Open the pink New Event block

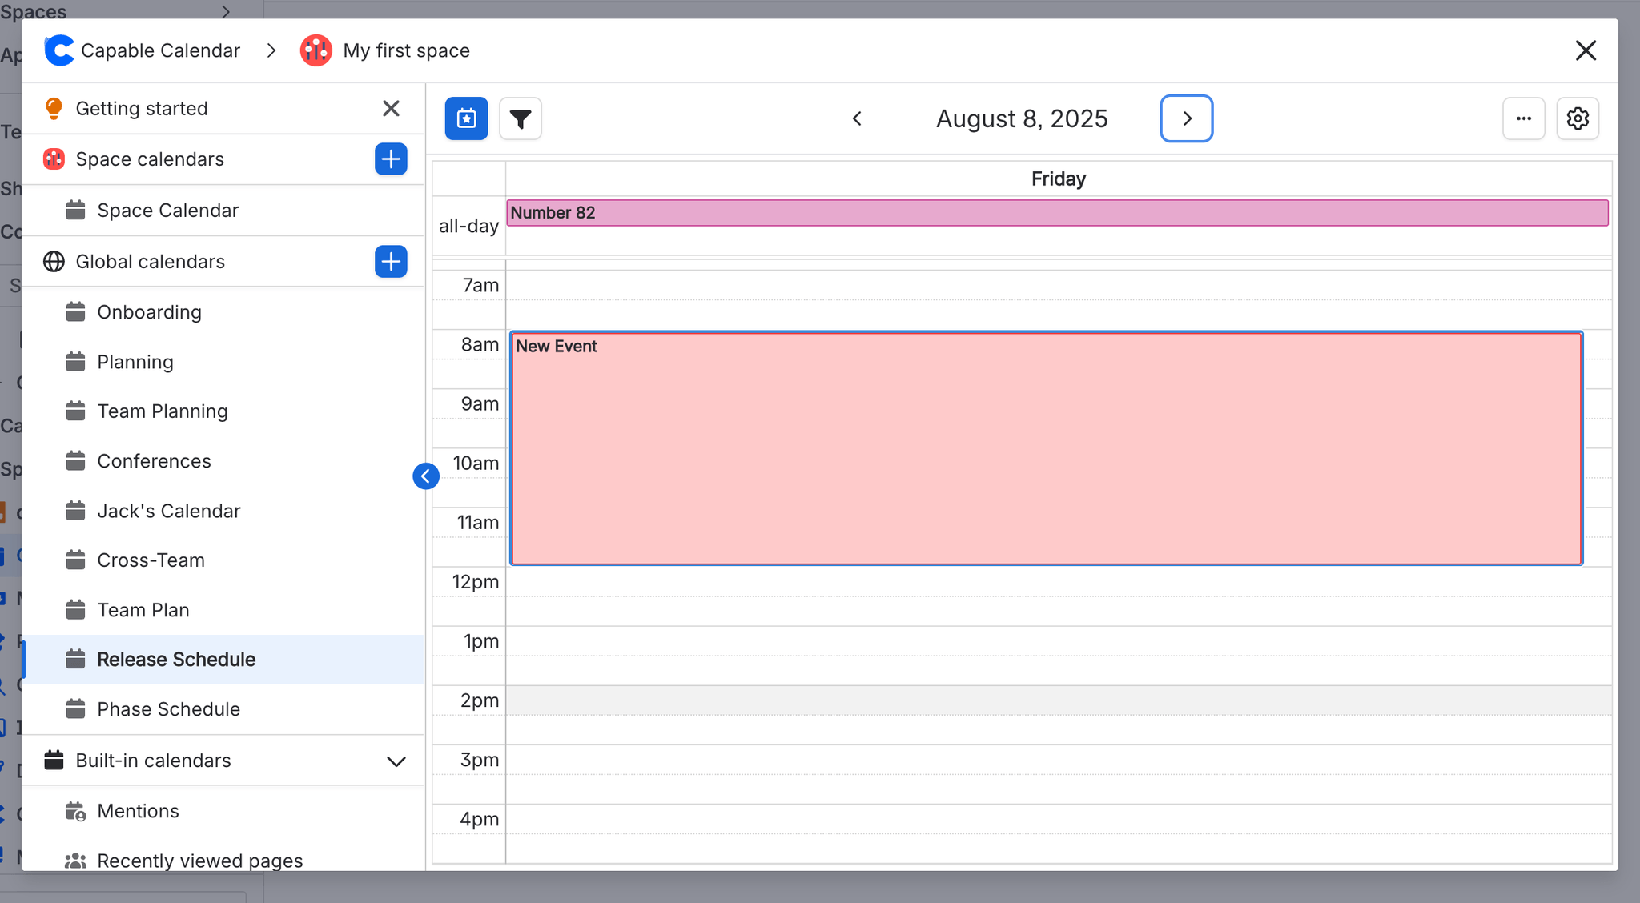1046,448
